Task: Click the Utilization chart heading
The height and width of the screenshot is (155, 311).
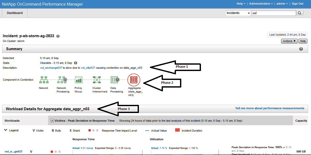Action: tap(157, 139)
